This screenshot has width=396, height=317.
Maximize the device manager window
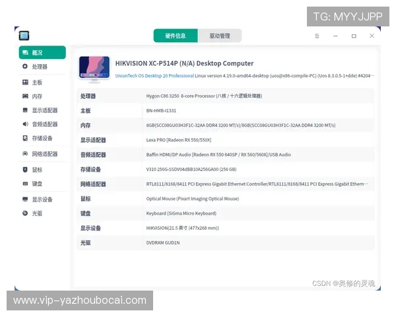354,36
